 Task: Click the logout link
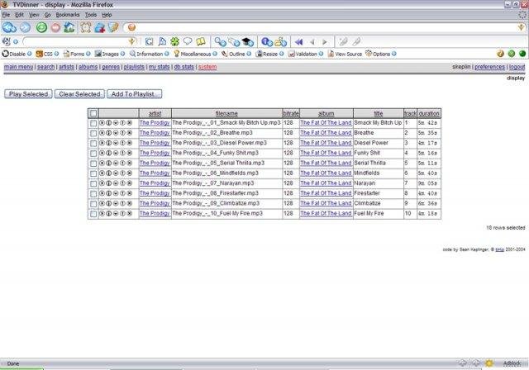517,67
